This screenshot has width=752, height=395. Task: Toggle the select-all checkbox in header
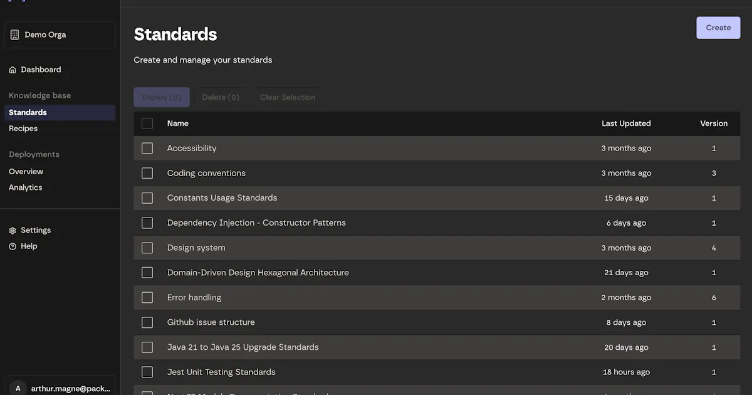tap(147, 124)
